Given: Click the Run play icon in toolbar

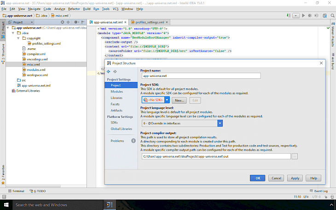Looking at the screenshot, I should click(x=303, y=16).
